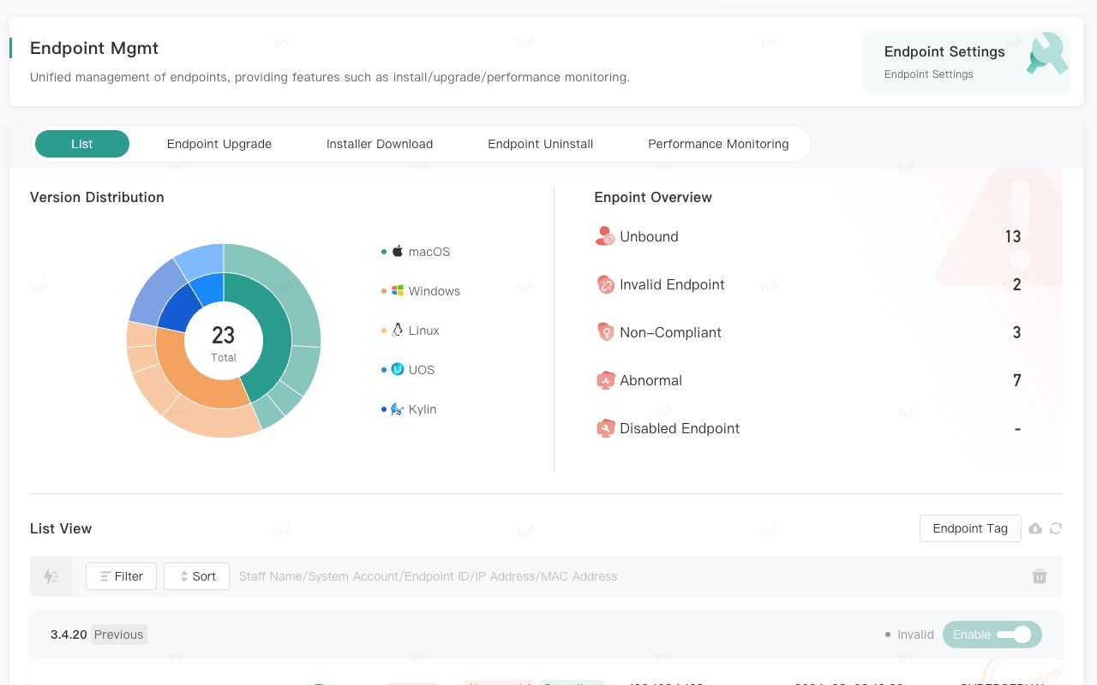Open the Performance Monitoring tab
The height and width of the screenshot is (685, 1097).
718,144
